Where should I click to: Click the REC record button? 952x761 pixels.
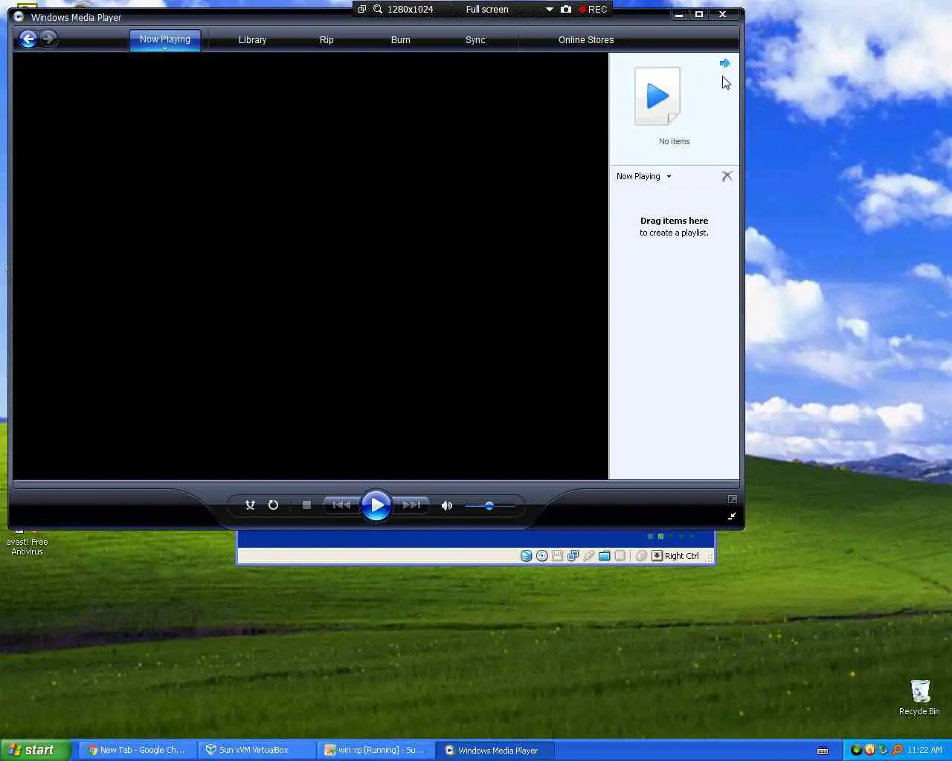pyautogui.click(x=594, y=9)
